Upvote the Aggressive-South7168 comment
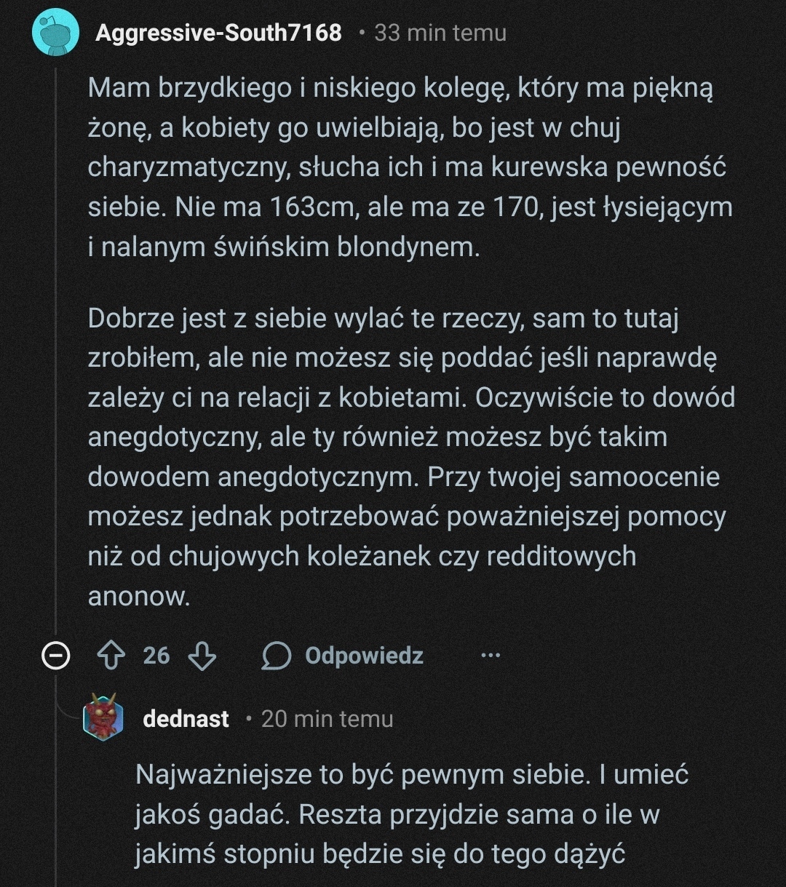Viewport: 786px width, 887px height. (x=111, y=656)
